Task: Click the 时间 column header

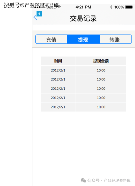Action: (x=58, y=61)
